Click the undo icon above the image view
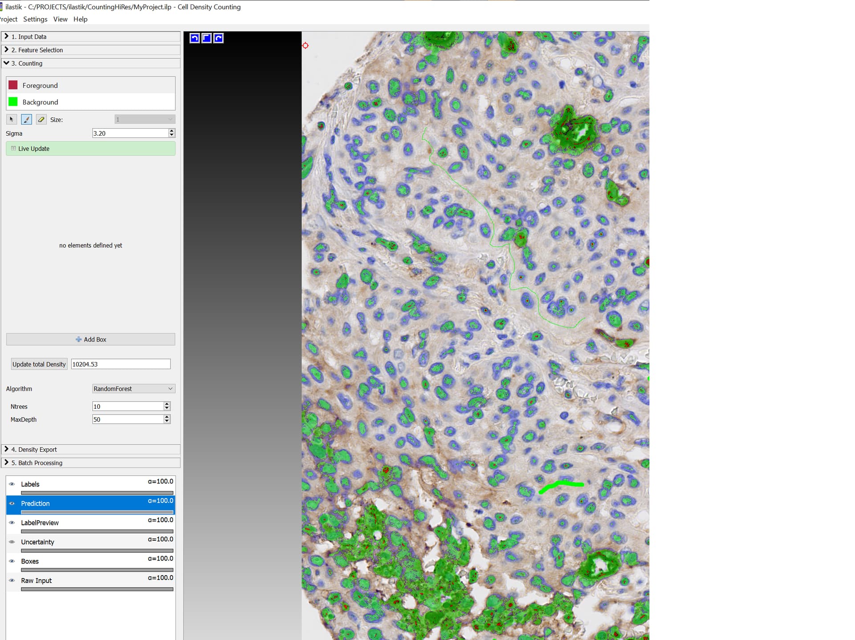 tap(195, 38)
